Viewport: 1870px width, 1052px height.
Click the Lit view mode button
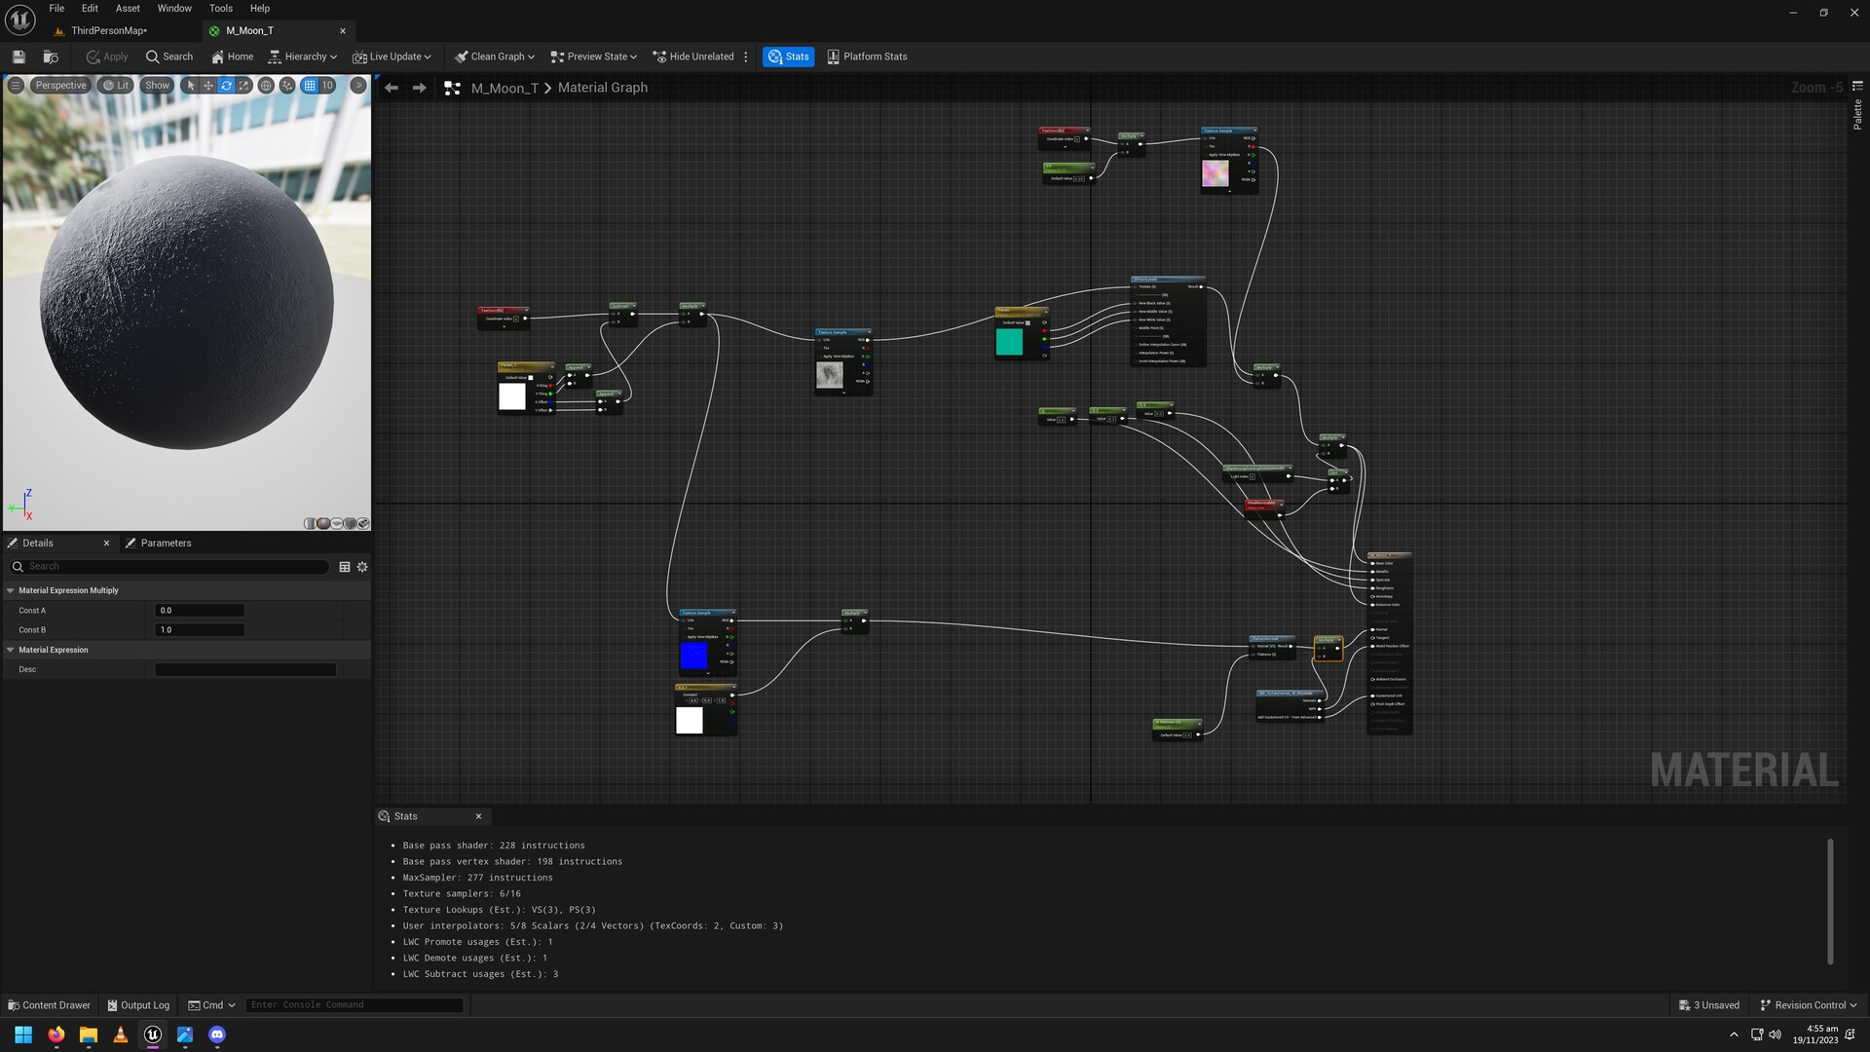115,86
